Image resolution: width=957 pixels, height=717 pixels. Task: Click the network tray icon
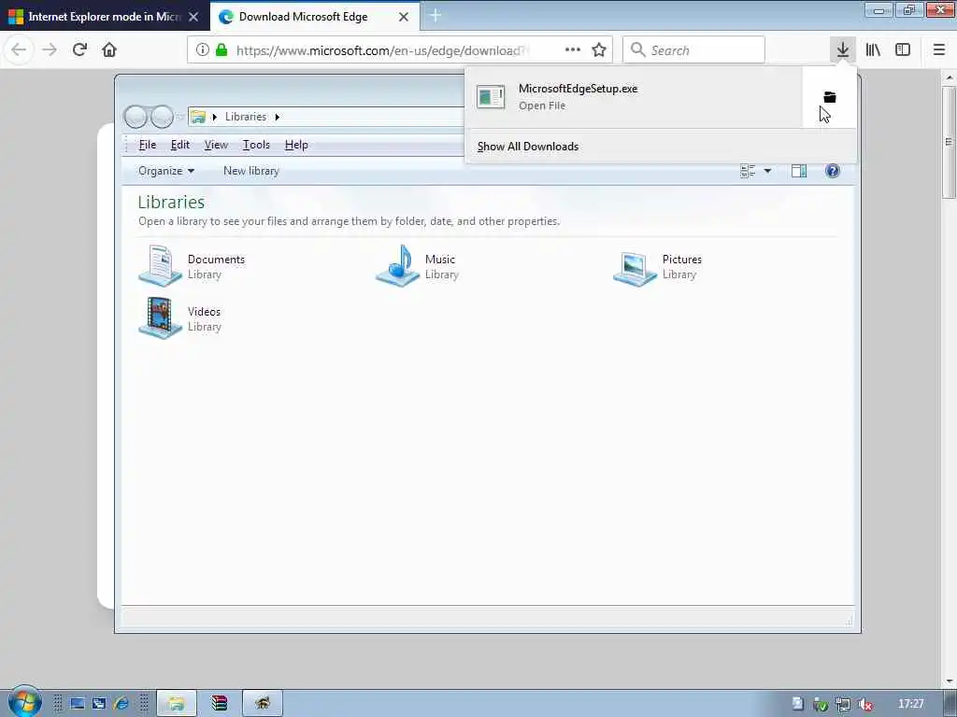pos(843,704)
